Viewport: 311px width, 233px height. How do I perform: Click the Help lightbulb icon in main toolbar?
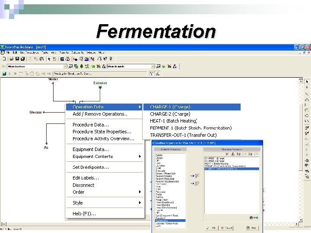(111, 59)
